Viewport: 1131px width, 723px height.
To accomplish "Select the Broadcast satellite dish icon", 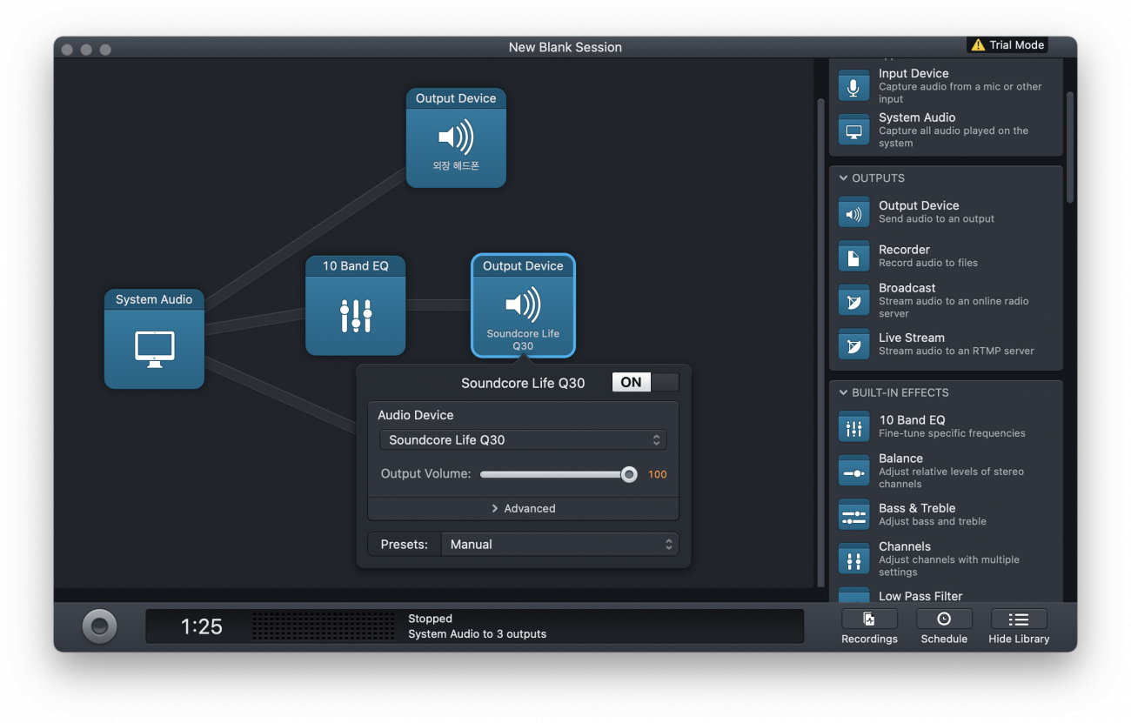I will click(x=853, y=300).
